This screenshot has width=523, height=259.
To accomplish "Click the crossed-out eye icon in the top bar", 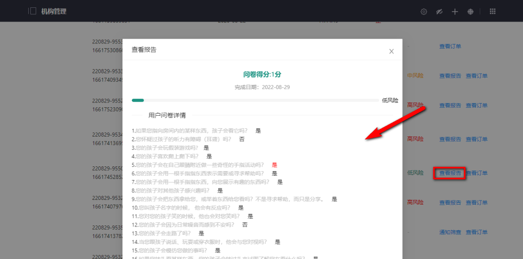I will coord(439,12).
